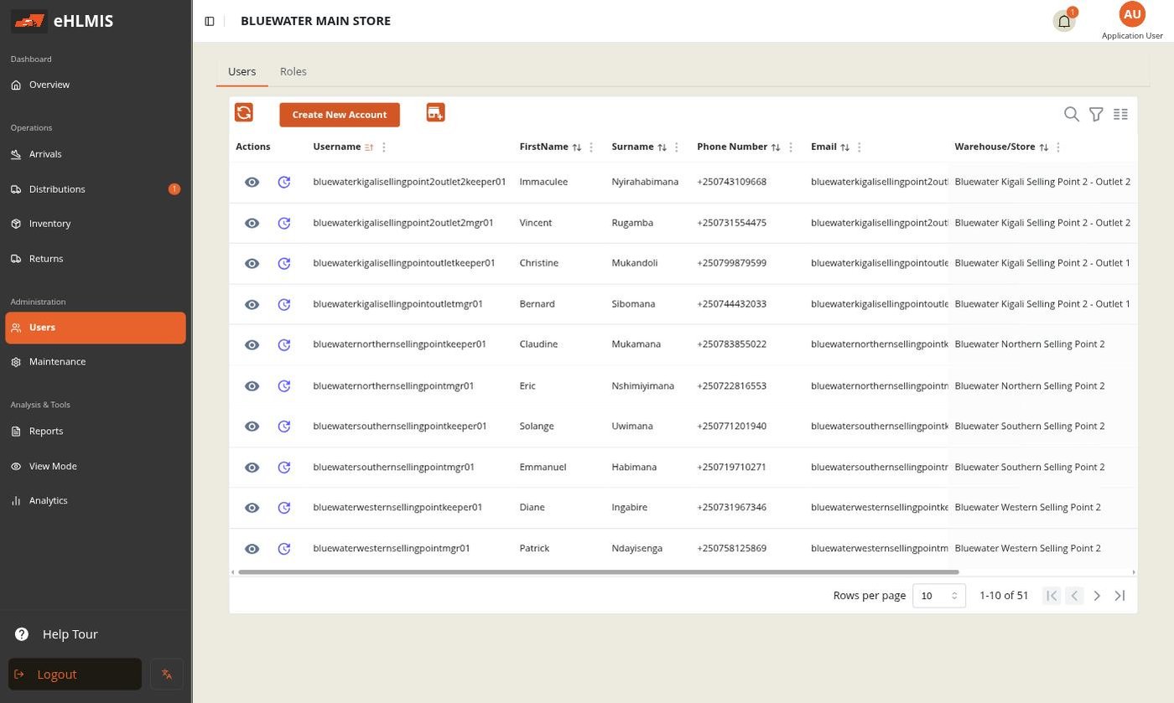This screenshot has width=1174, height=703.
Task: Open the table filter funnel icon
Action: 1096,114
